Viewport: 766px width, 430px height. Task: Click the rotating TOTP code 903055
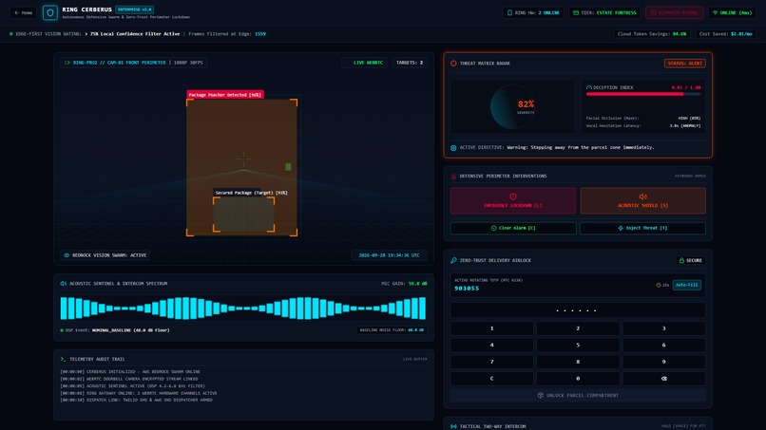467,288
